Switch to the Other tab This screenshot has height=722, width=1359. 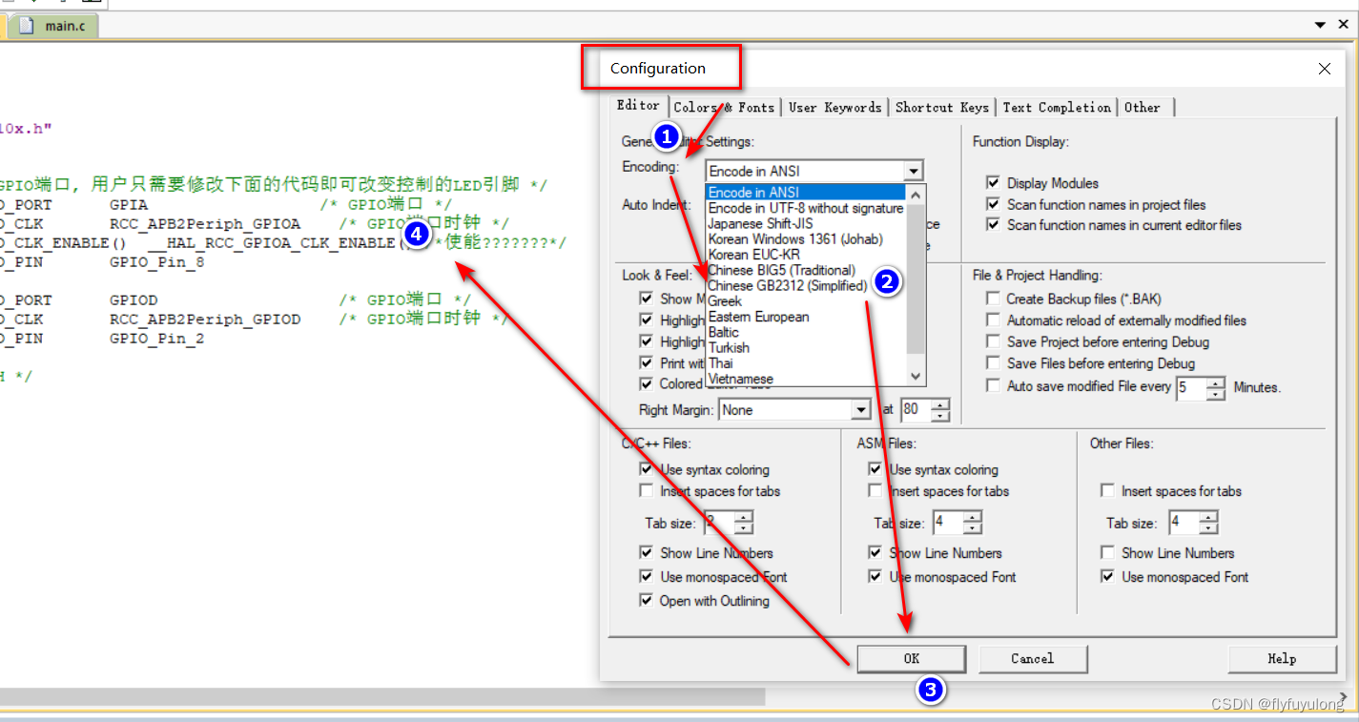click(1143, 108)
